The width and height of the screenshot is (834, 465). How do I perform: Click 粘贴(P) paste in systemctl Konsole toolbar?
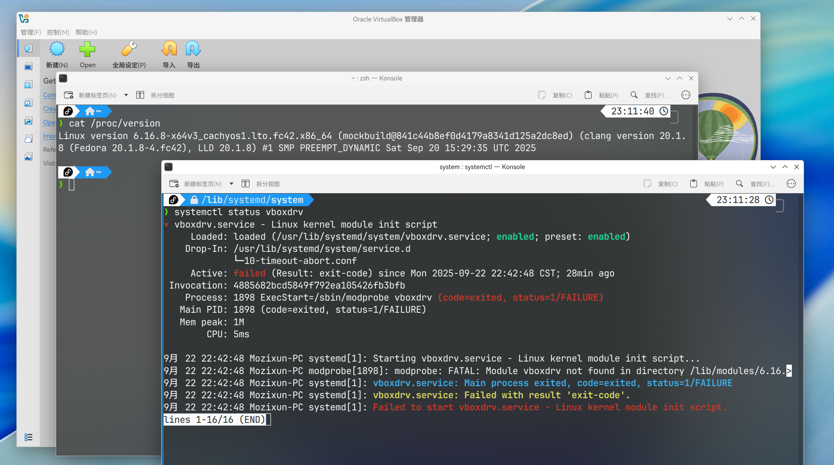coord(707,184)
